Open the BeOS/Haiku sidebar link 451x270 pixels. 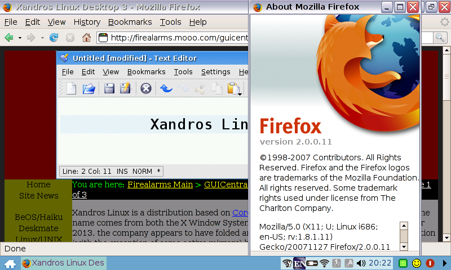[x=38, y=217]
